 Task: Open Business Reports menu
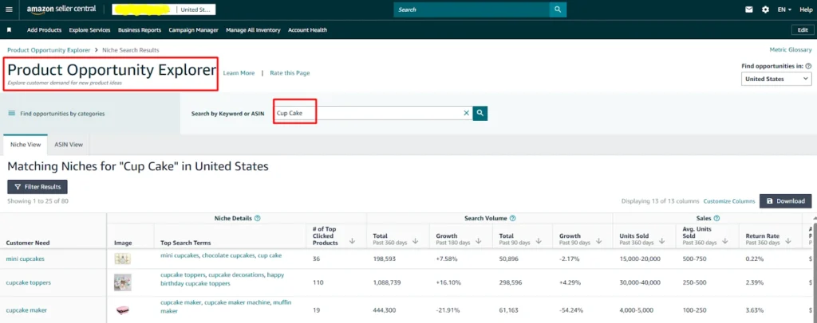(140, 30)
